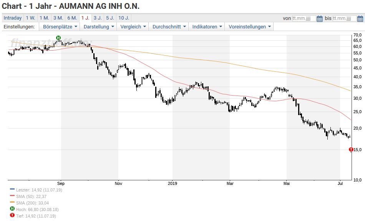Expand the Darstellung dropdown
The height and width of the screenshot is (221, 365).
(99, 27)
